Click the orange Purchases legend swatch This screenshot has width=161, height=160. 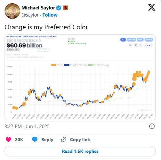pyautogui.click(x=54, y=65)
